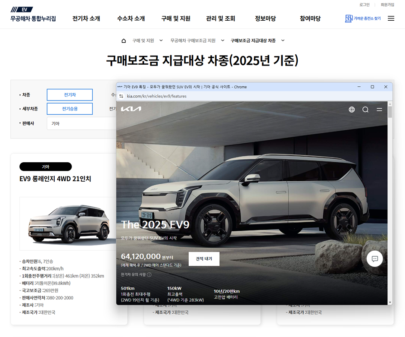The height and width of the screenshot is (337, 405).
Task: Click the kia.com URL in address bar
Action: pyautogui.click(x=156, y=96)
